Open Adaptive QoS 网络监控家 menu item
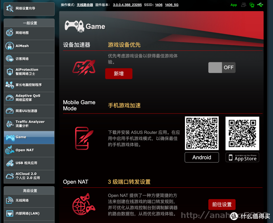 29,98
